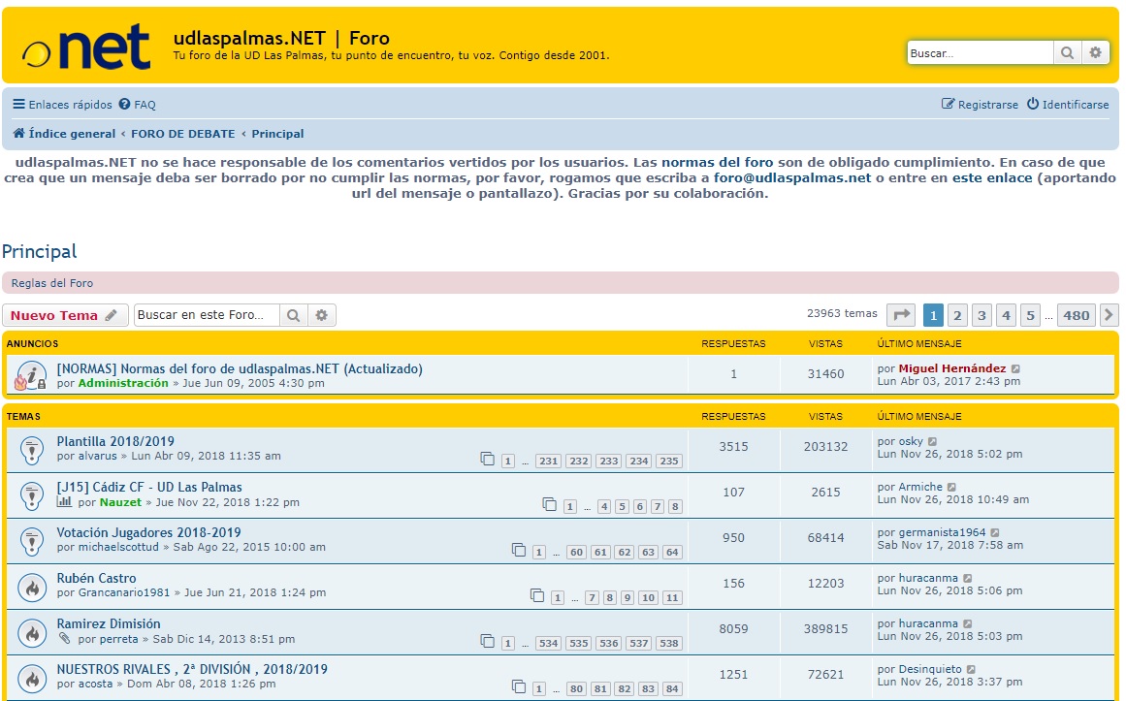The height and width of the screenshot is (701, 1126).
Task: View Armiche's last post icon
Action: (951, 487)
